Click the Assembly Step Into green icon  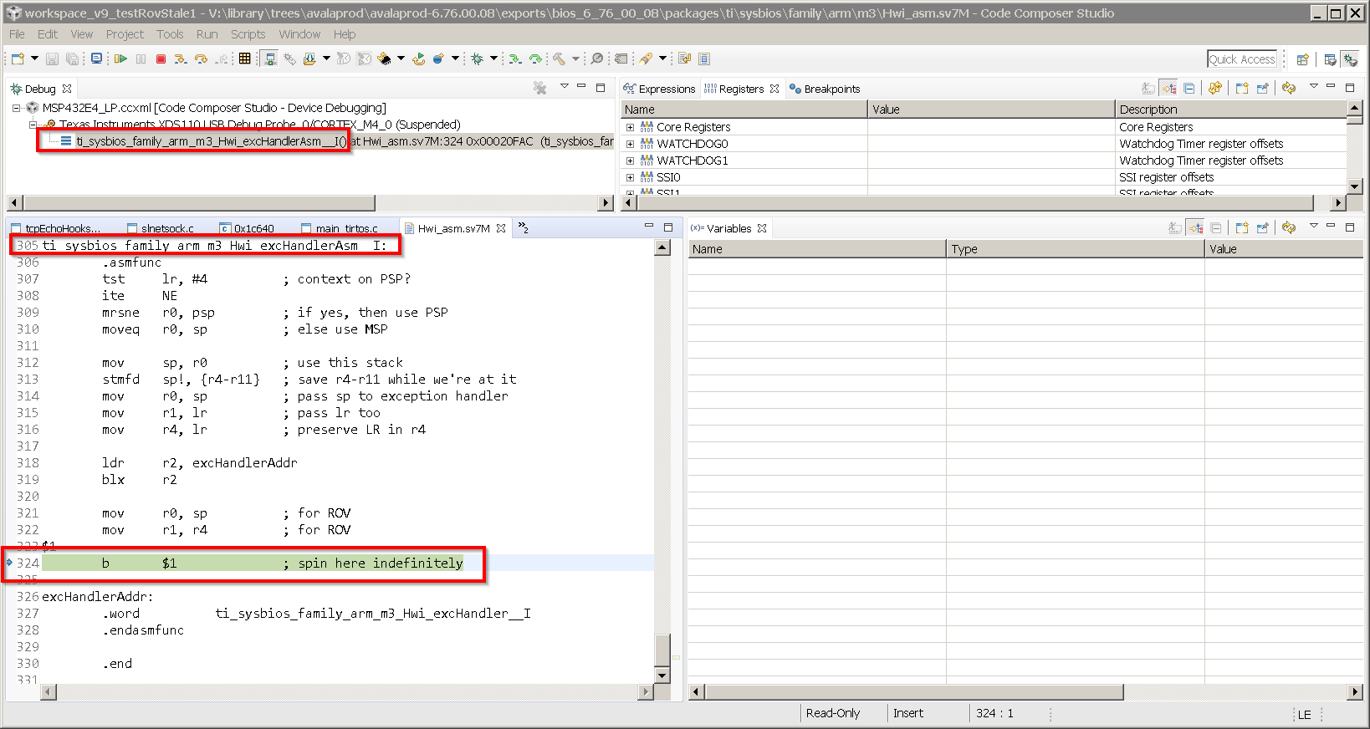[514, 59]
